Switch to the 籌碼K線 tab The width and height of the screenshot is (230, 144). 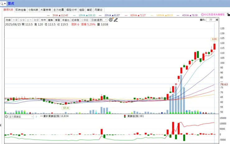coord(8,10)
